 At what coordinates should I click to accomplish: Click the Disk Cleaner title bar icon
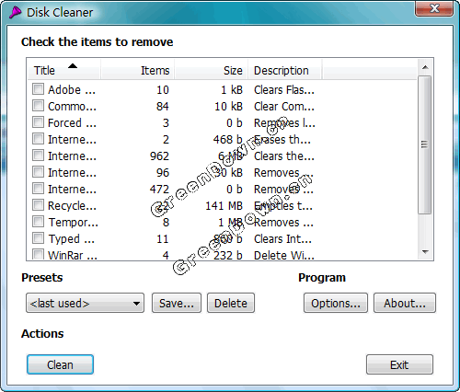(x=15, y=13)
